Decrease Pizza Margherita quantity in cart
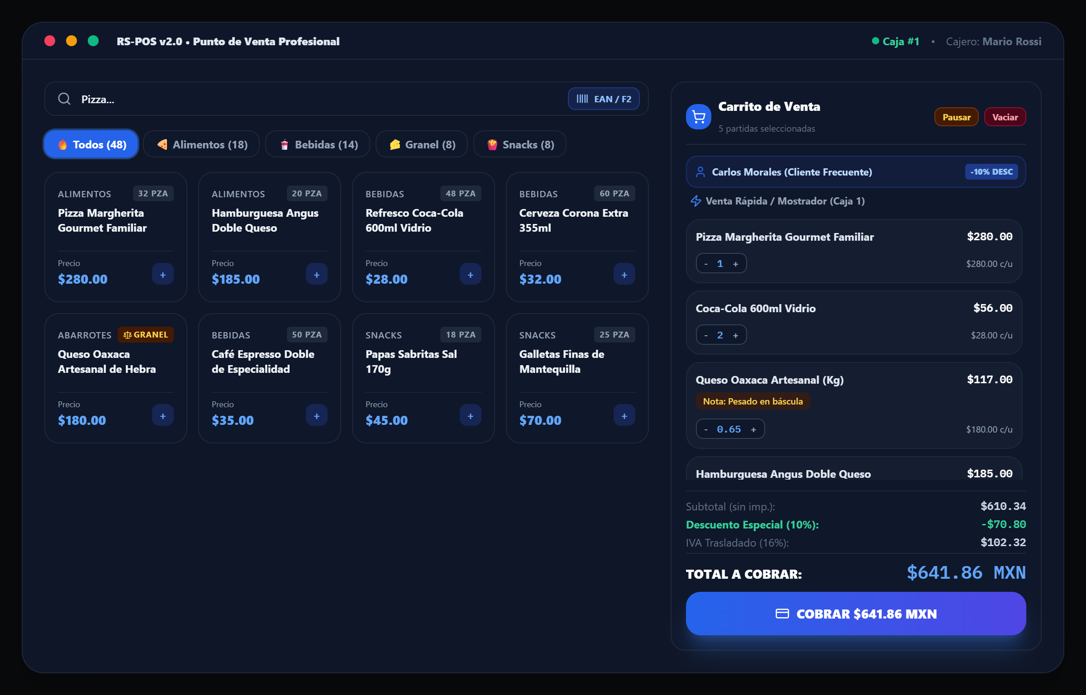The height and width of the screenshot is (695, 1086). [x=706, y=264]
